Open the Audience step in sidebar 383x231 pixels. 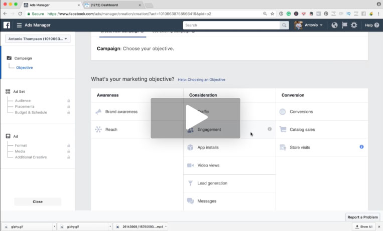point(23,100)
